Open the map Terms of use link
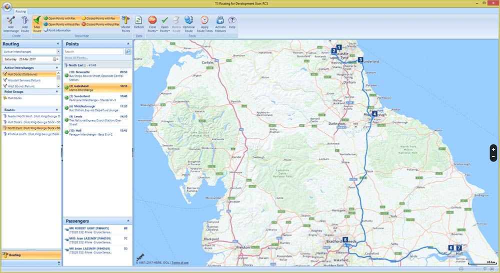 point(180,263)
